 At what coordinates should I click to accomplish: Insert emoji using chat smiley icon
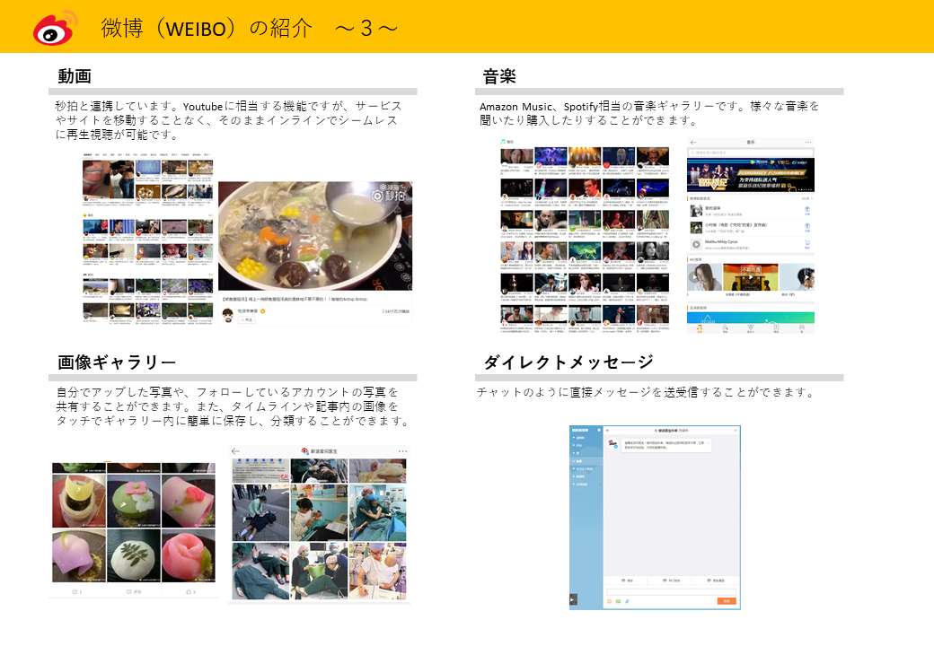tap(609, 601)
